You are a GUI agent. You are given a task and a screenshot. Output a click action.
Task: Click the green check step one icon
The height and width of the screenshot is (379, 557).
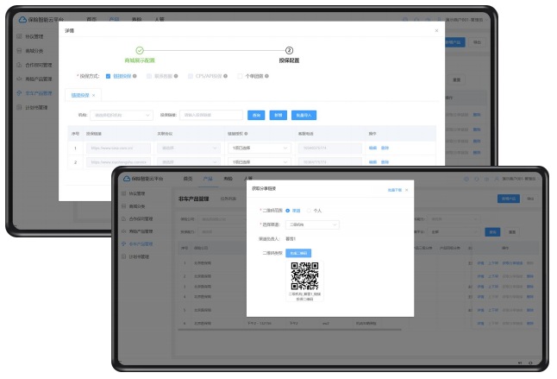point(140,50)
